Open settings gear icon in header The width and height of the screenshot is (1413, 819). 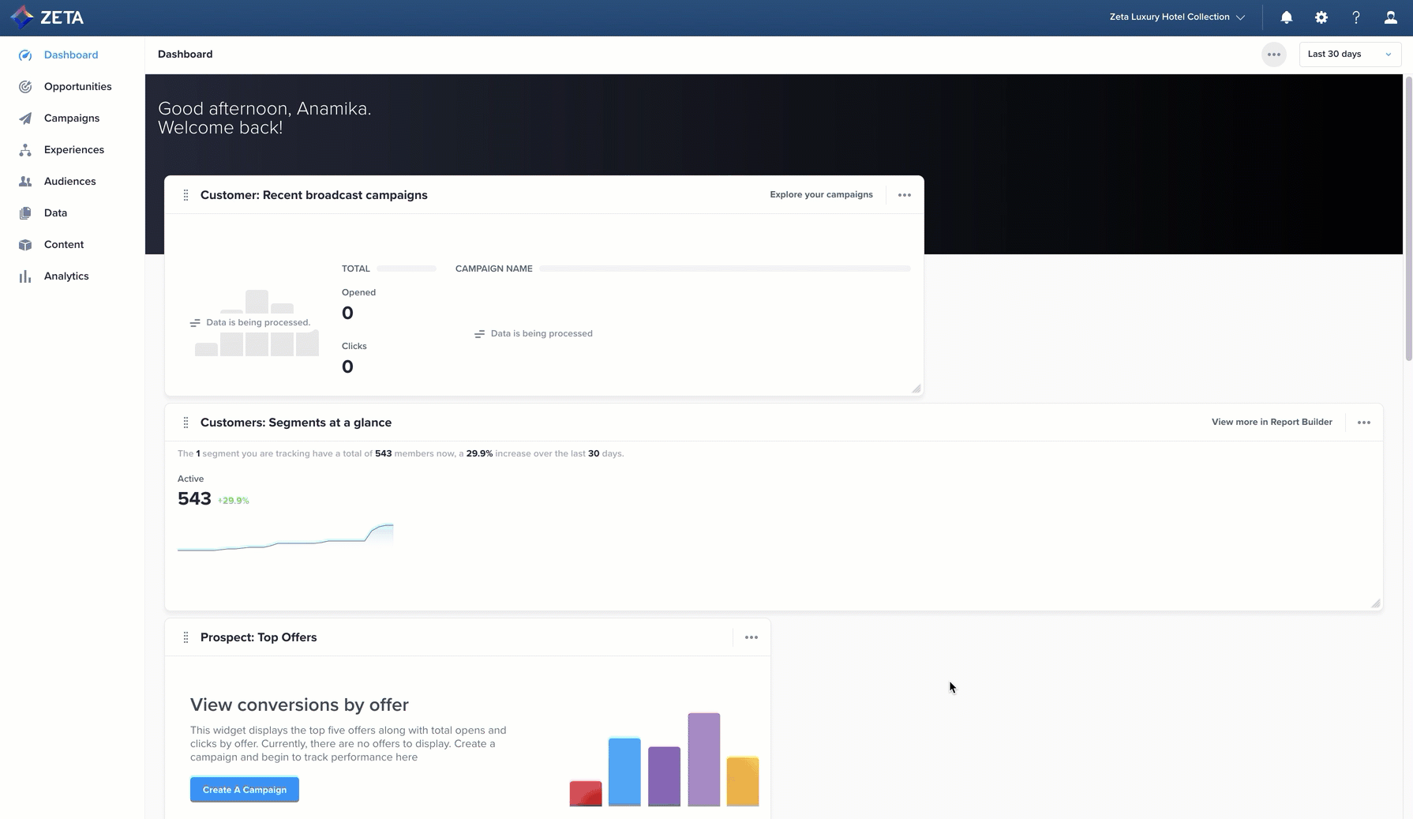pos(1321,17)
